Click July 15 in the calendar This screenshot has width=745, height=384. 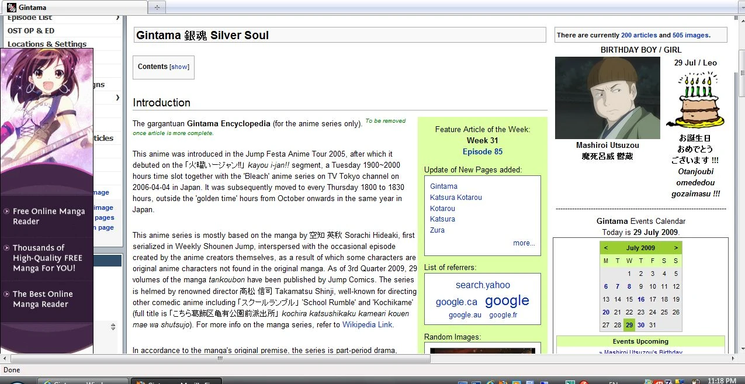[629, 299]
